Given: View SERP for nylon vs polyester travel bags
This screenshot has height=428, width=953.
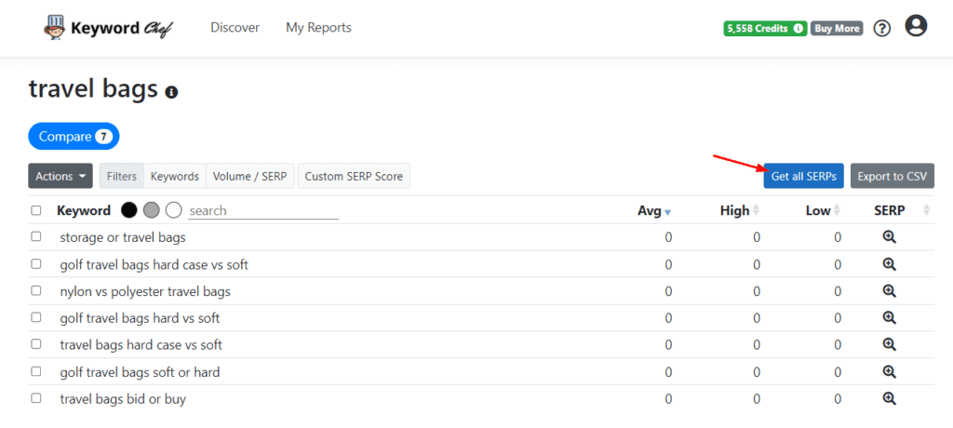Looking at the screenshot, I should (889, 291).
